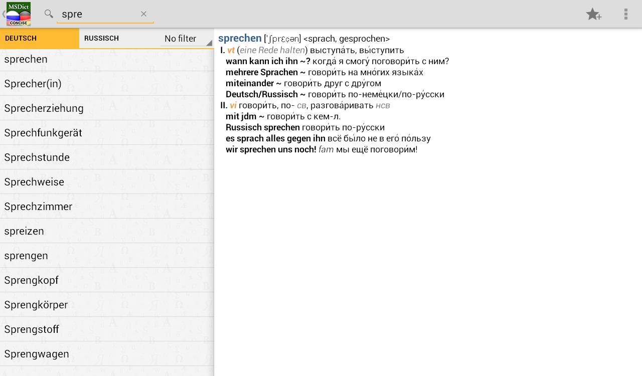Tap the translation "выступать, выступить"
Viewport: 642px width, 376px height.
point(357,50)
